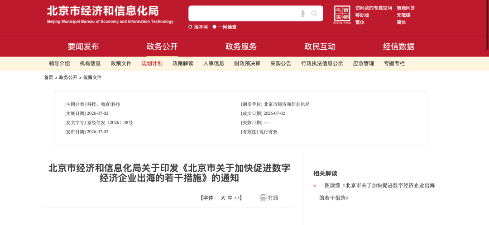Open the 政务公开 main menu
Image resolution: width=489 pixels, height=225 pixels.
pos(162,47)
